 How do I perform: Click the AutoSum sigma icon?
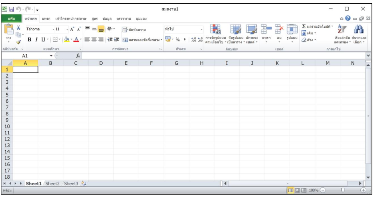[x=304, y=27]
